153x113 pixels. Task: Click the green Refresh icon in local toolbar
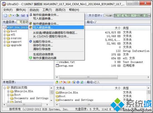click(x=82, y=82)
